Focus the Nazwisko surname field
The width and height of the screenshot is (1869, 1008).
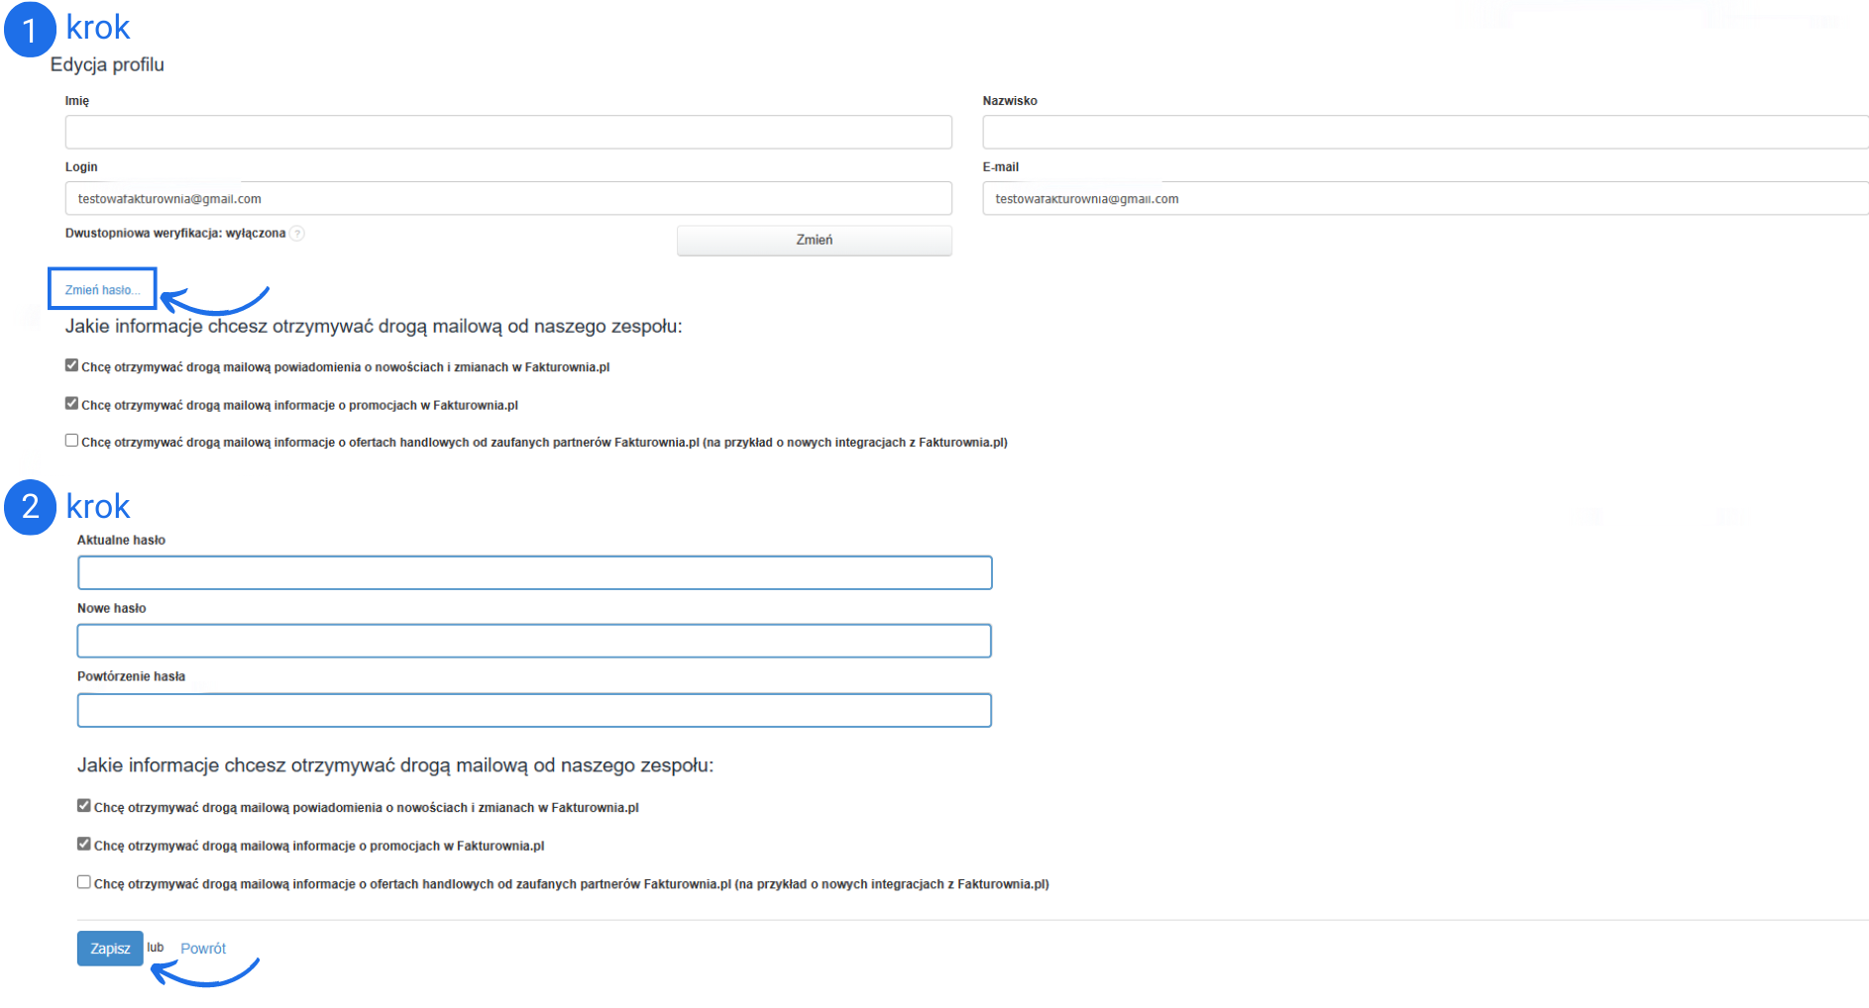(x=1424, y=133)
